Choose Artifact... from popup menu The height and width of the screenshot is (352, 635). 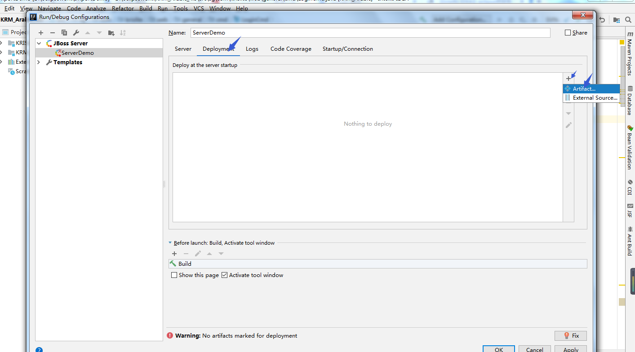coord(591,89)
